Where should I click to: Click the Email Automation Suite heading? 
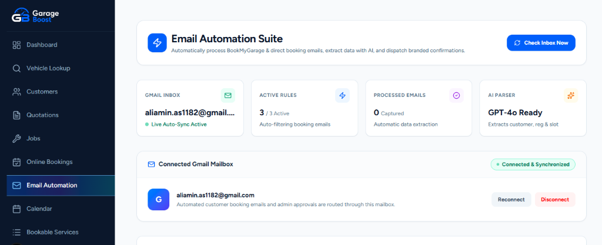tap(227, 39)
